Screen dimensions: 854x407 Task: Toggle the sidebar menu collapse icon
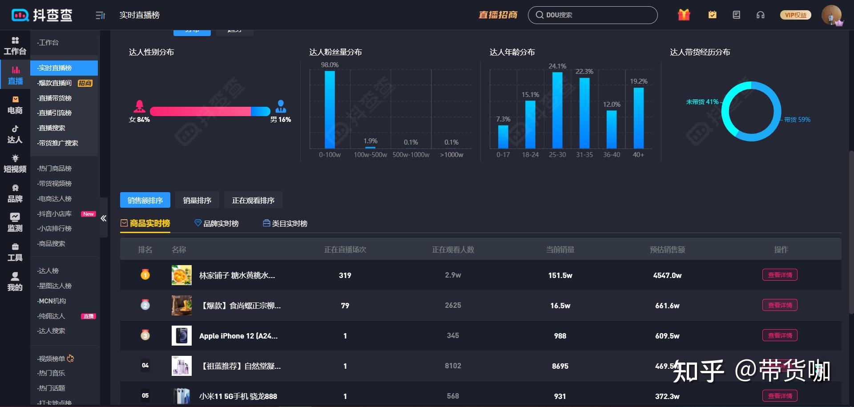(x=100, y=16)
